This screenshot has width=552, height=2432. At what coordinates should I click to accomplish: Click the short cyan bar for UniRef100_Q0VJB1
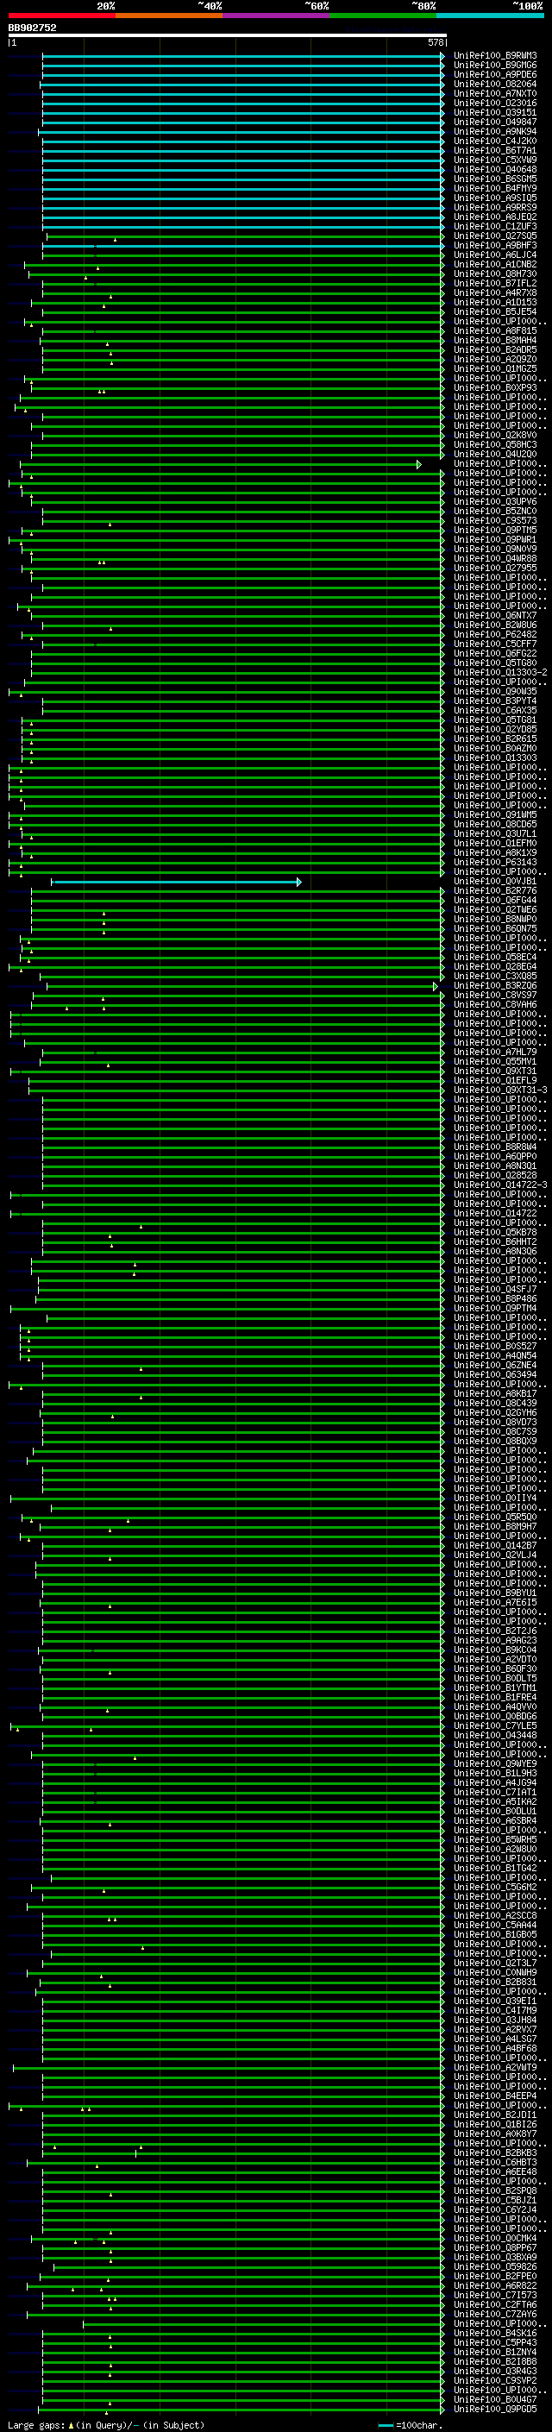[177, 882]
